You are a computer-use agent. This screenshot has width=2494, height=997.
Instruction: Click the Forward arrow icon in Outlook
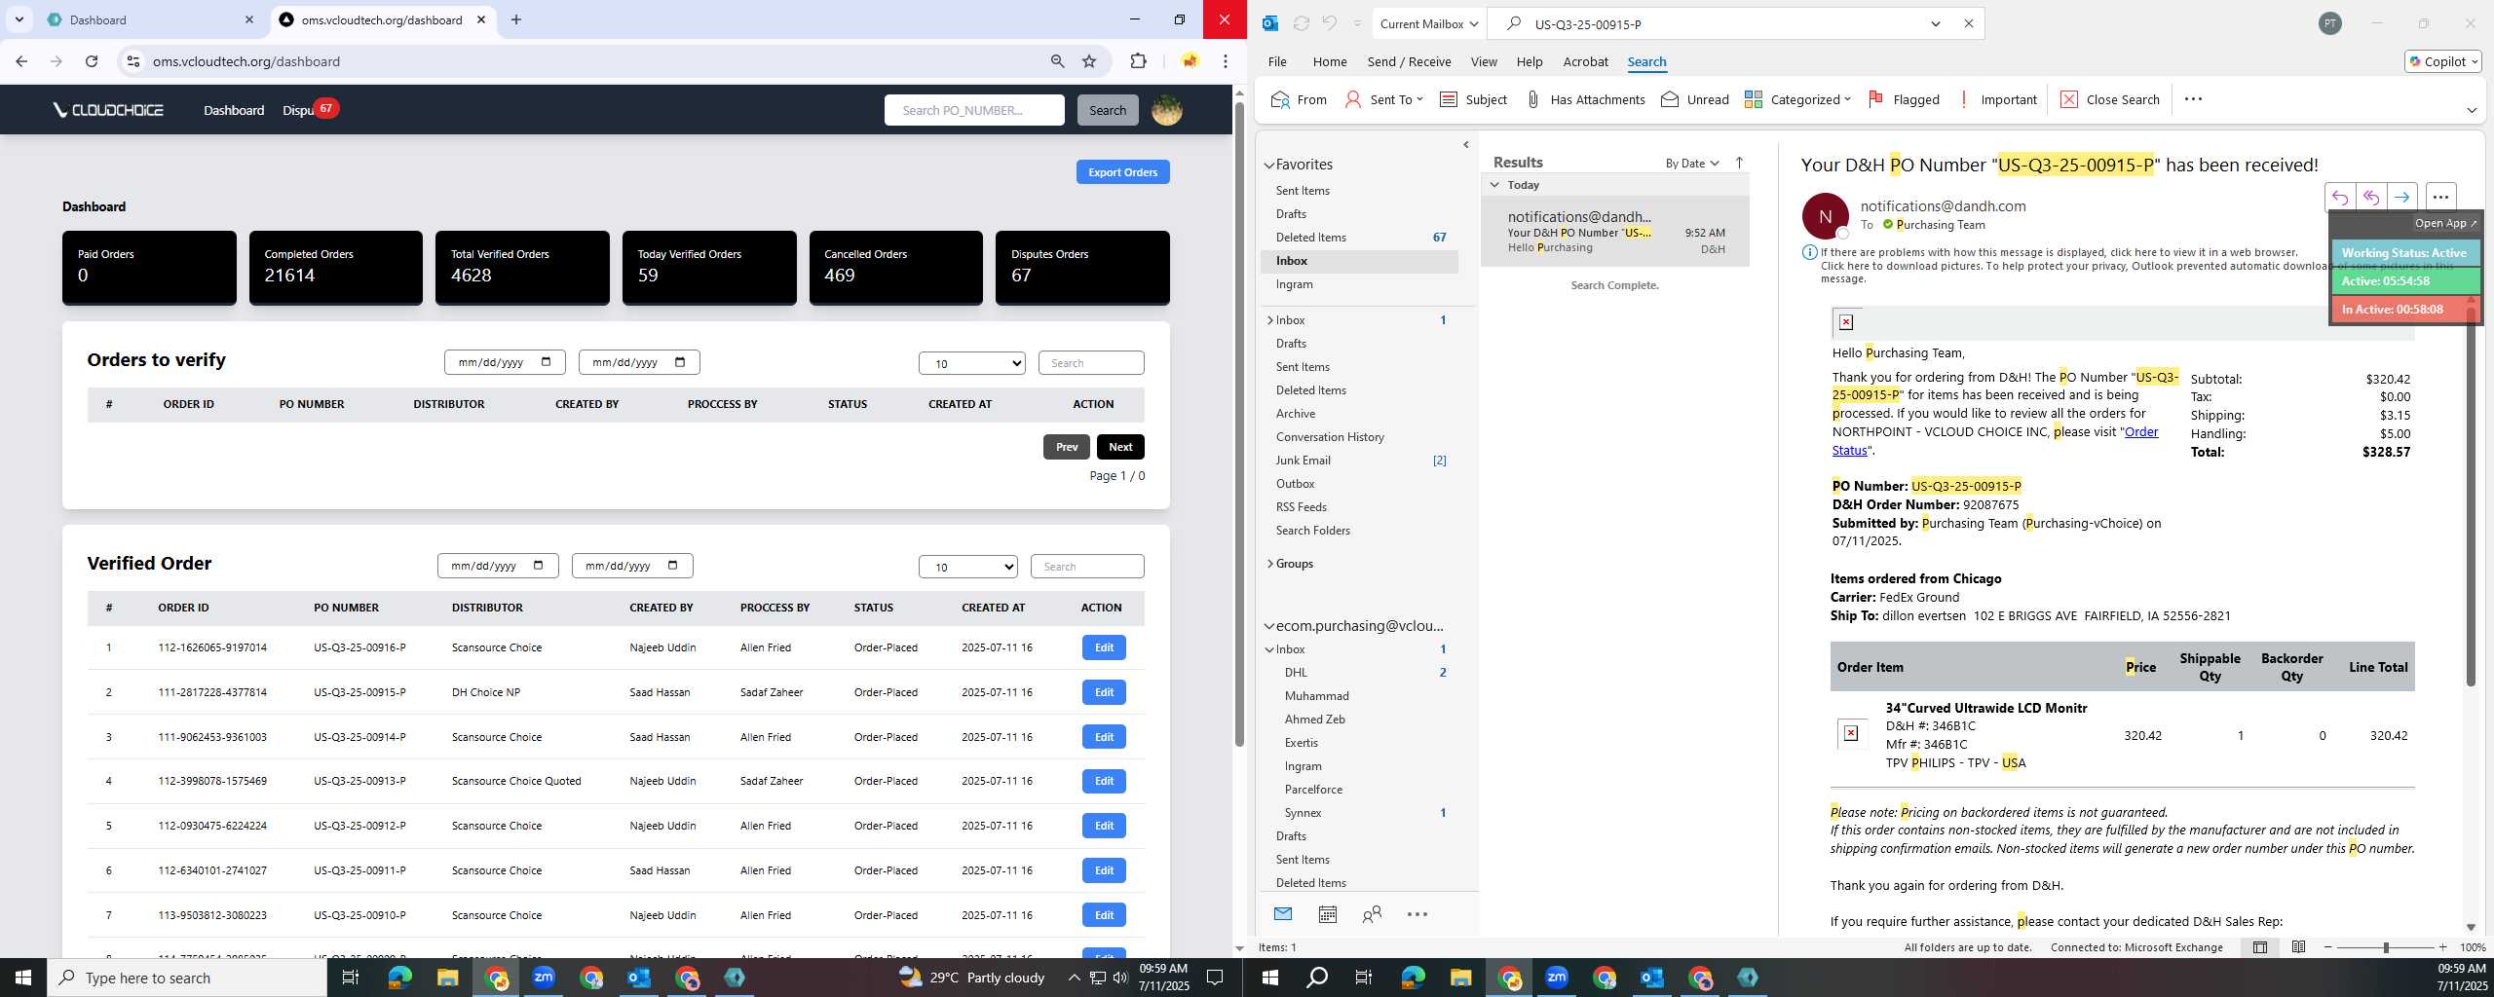tap(2401, 197)
